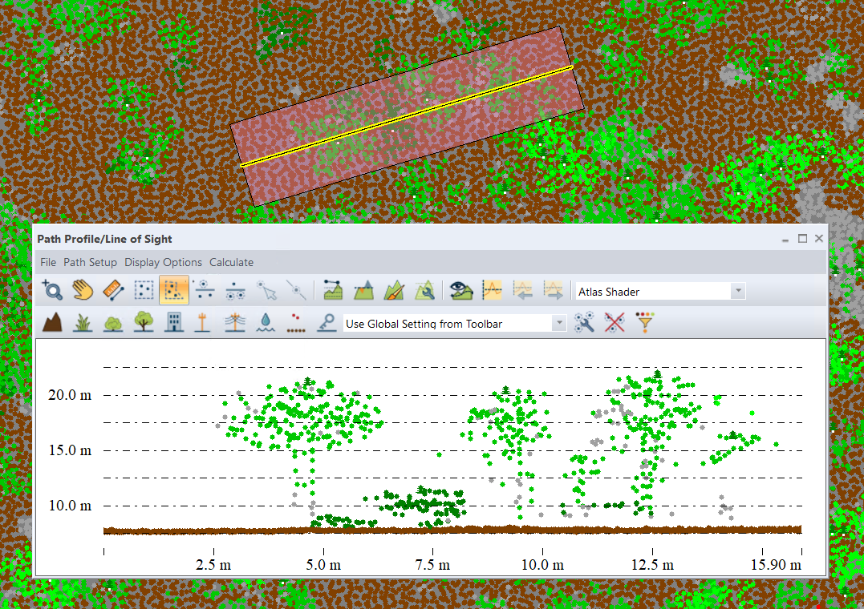The image size is (864, 609).
Task: Open the Atlas Shader dropdown
Action: 660,292
